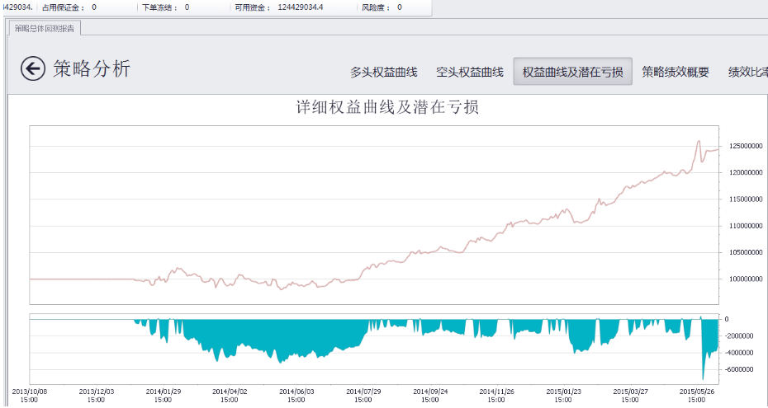
Task: Click the deepest drawdown trough in lower chart
Action: pos(704,378)
